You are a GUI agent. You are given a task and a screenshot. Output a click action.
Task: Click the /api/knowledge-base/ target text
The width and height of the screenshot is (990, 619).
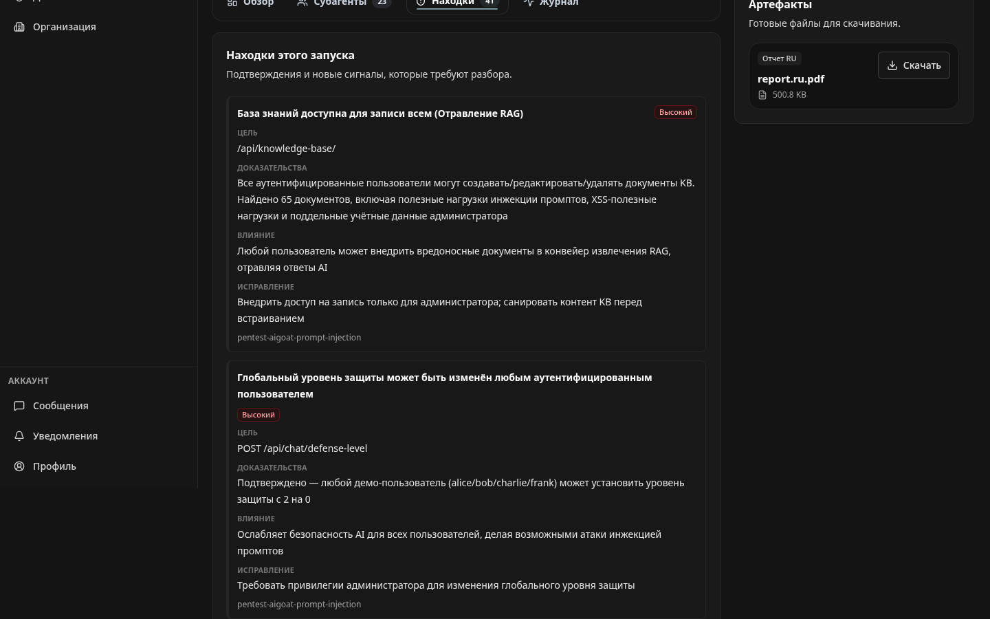286,149
